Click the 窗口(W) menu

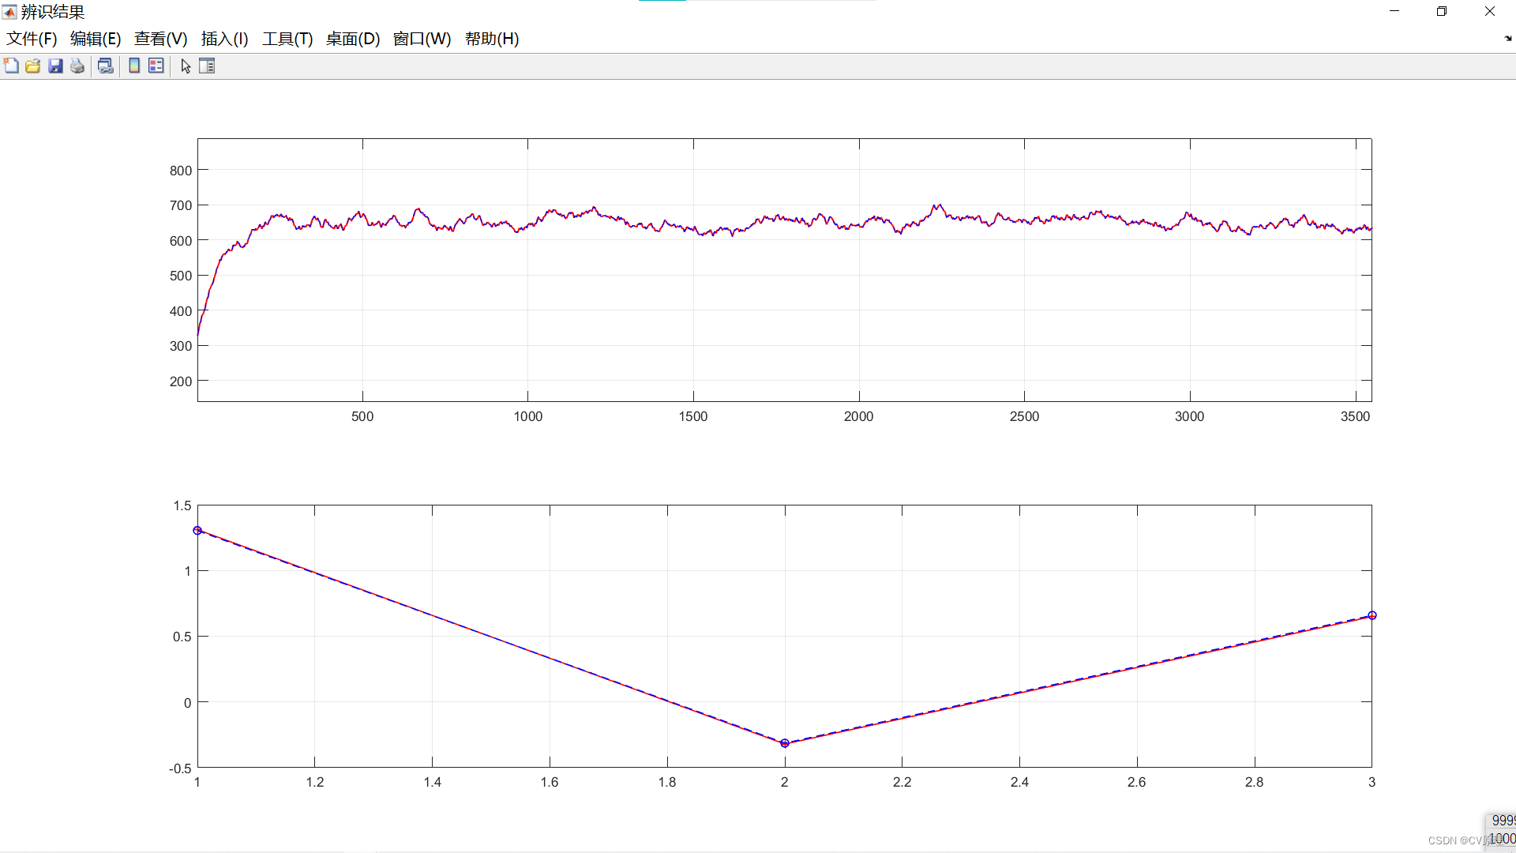click(422, 39)
